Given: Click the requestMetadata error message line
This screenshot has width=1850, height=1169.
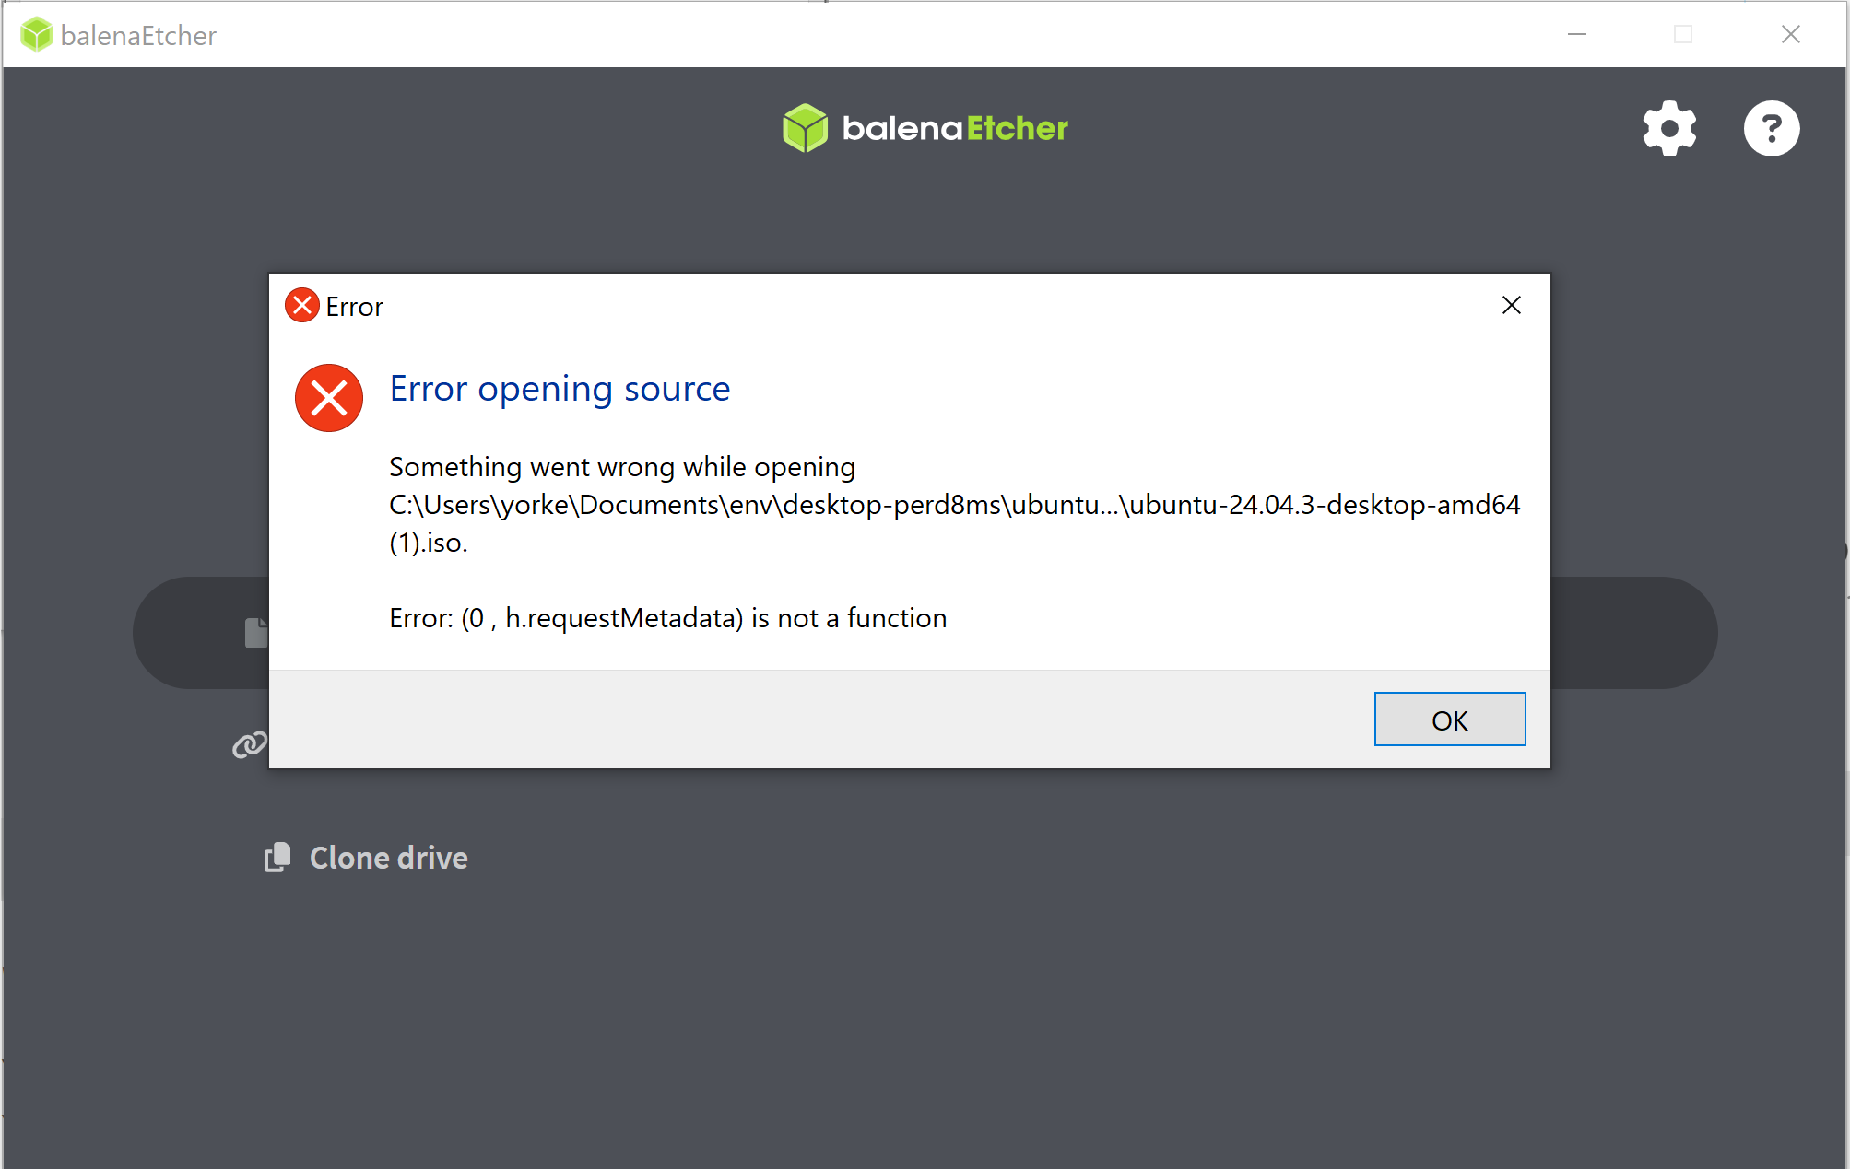Looking at the screenshot, I should tap(667, 618).
